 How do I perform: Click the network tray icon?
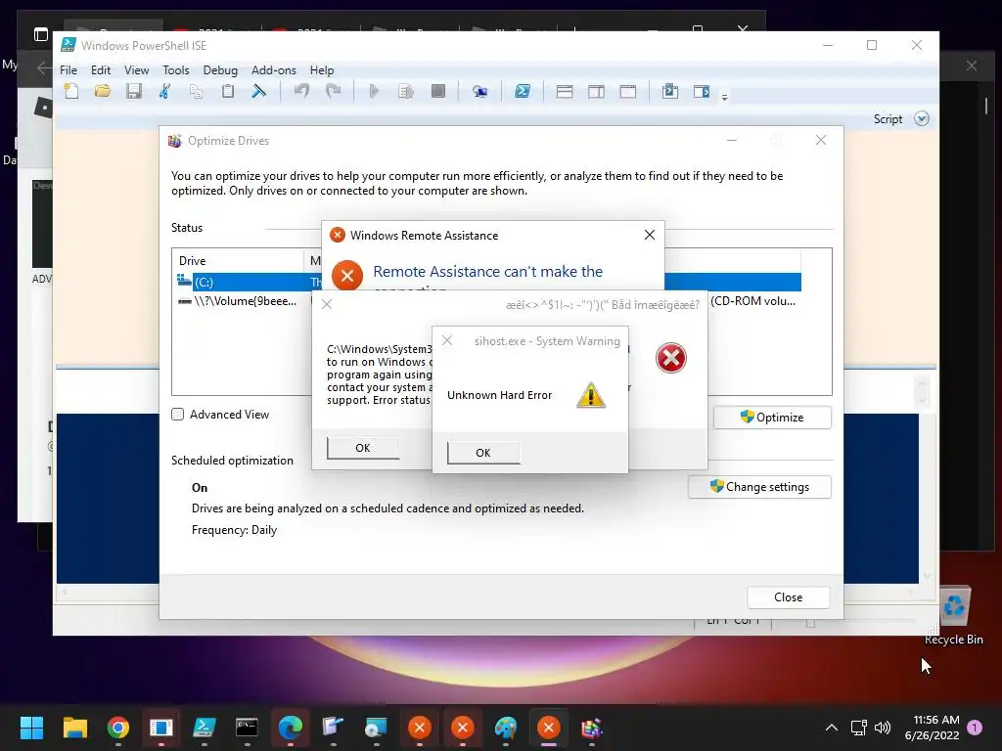tap(858, 728)
